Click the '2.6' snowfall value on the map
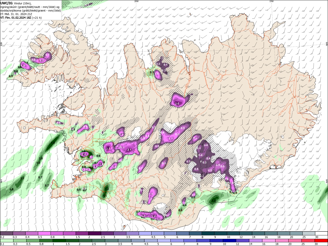The image size is (328, 246). point(177,104)
